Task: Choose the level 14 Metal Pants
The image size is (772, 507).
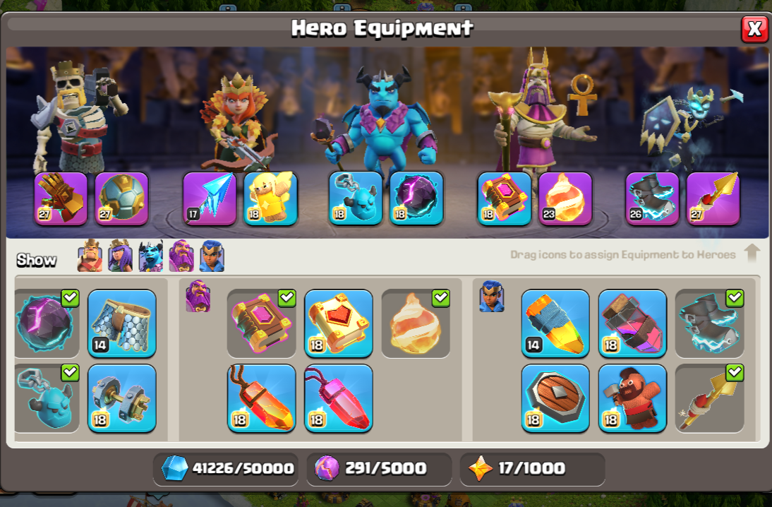Action: [x=122, y=323]
